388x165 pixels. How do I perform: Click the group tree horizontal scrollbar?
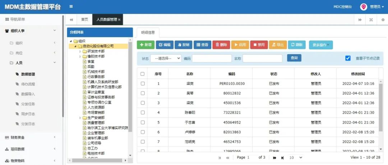click(98, 161)
